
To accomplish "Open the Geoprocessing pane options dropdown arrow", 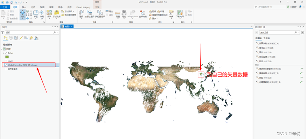I will (x=298, y=27).
